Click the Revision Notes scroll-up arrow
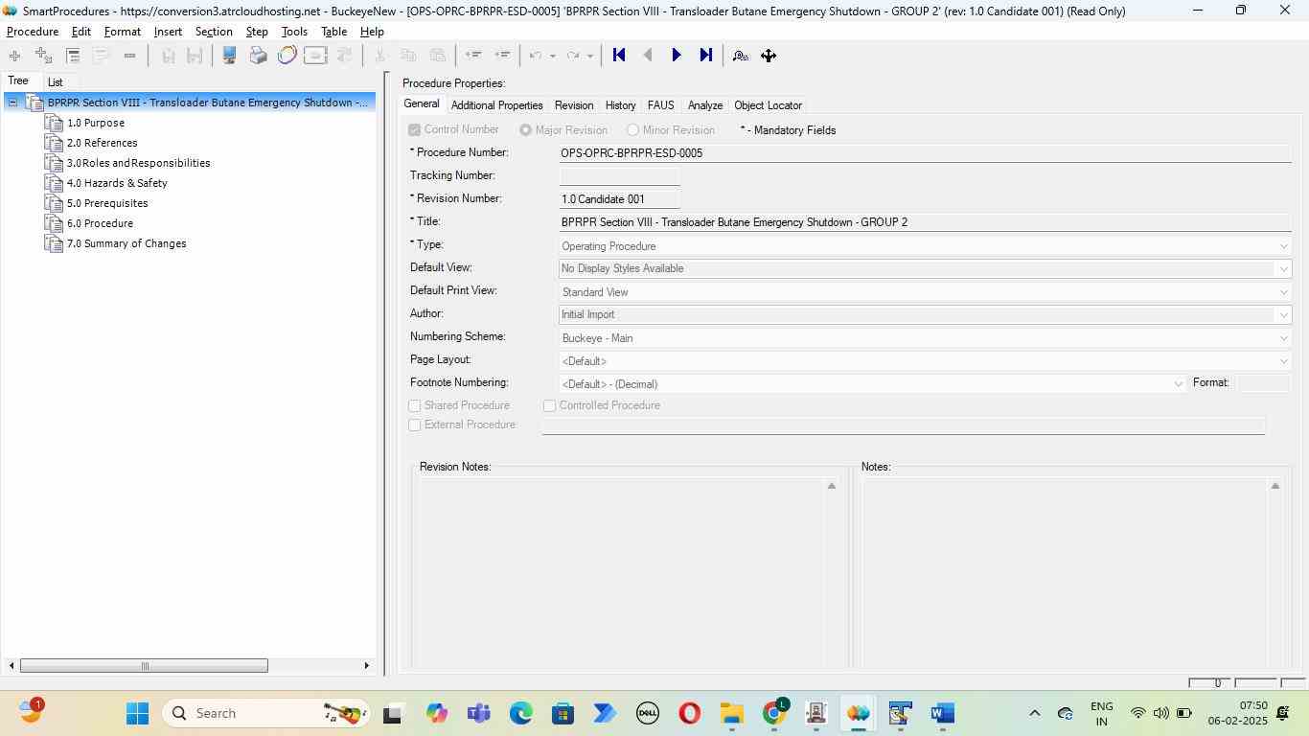 pyautogui.click(x=832, y=487)
